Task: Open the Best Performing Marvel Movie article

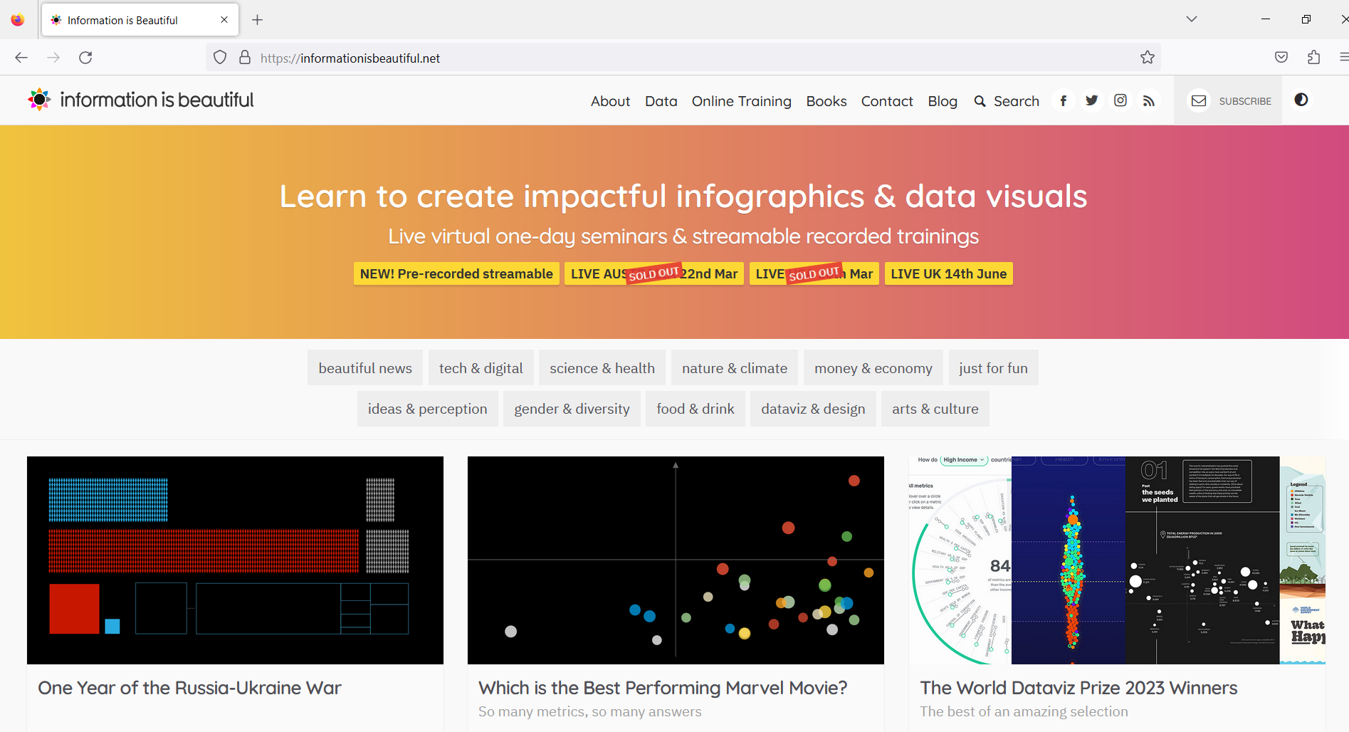Action: [663, 688]
